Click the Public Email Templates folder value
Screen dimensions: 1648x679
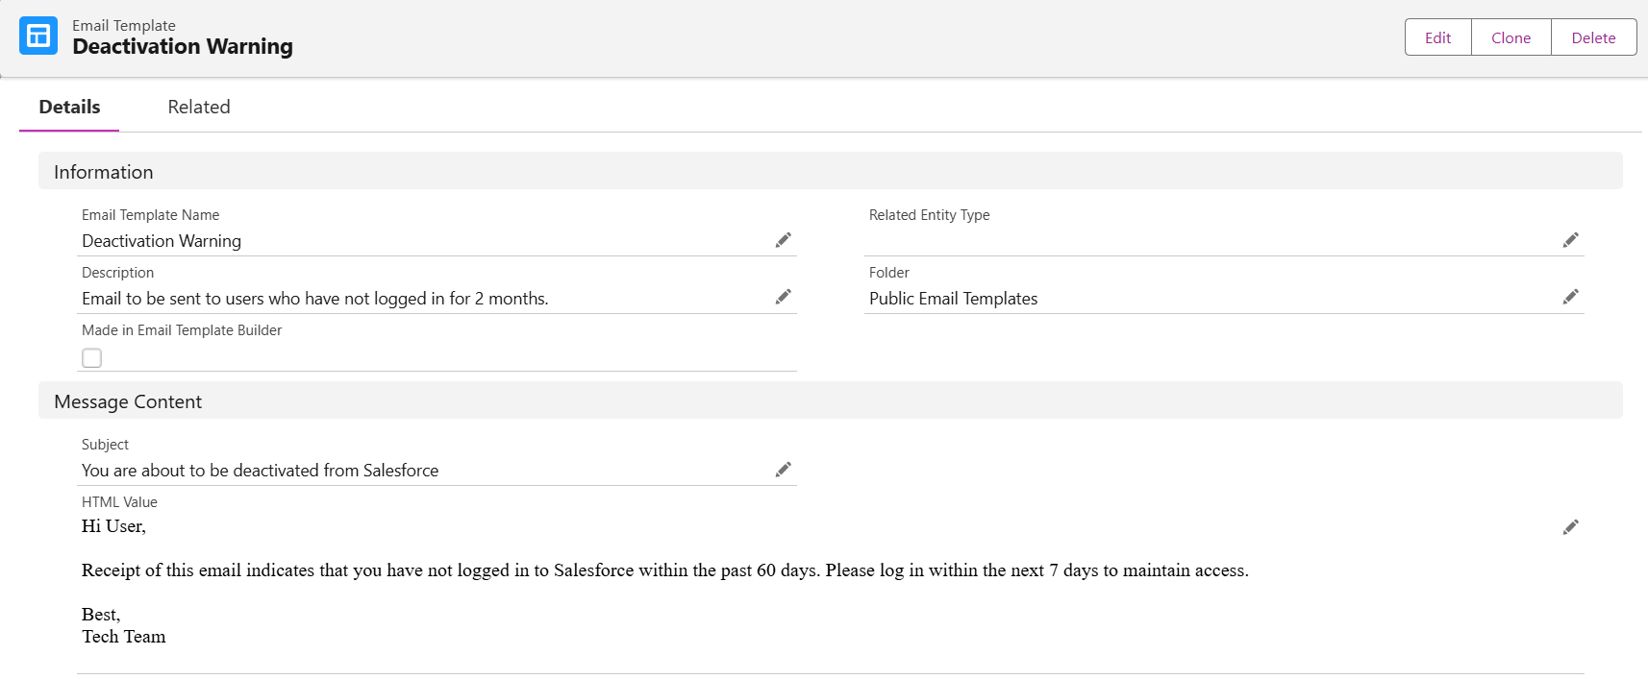point(953,299)
